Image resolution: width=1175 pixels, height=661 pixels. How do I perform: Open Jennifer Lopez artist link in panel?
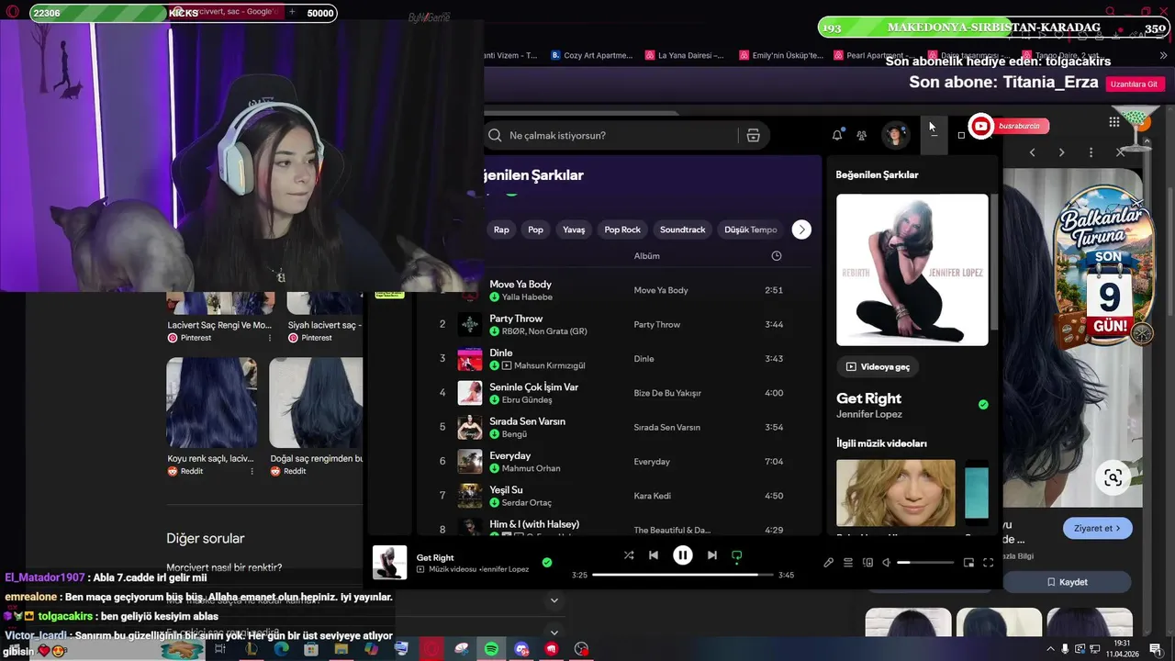[x=868, y=414]
